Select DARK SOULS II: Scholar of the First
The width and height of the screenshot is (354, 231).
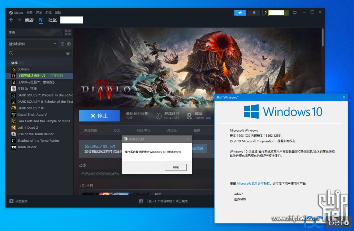click(39, 102)
